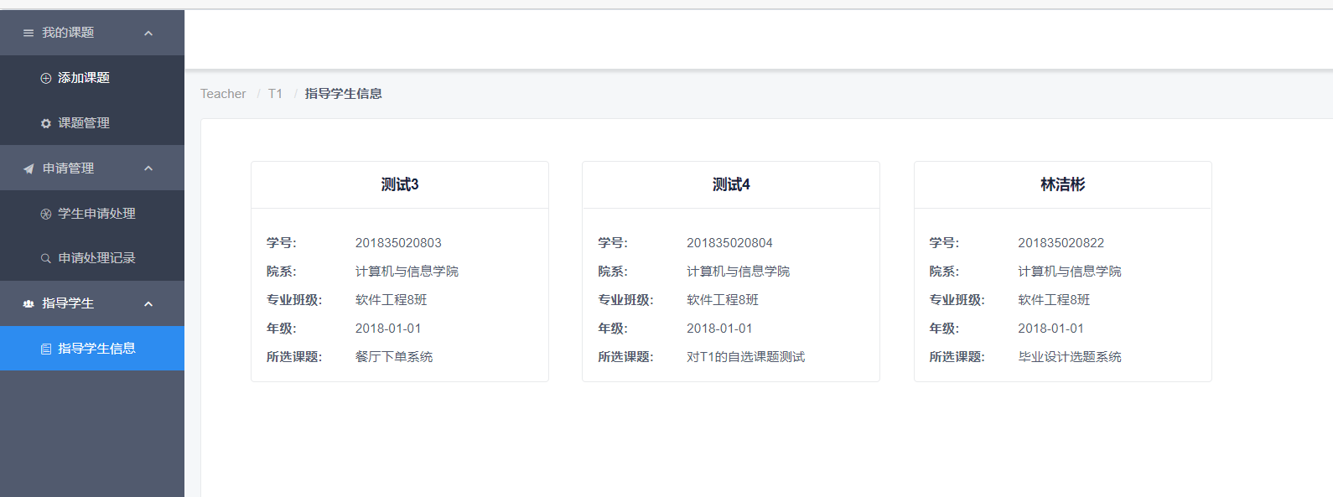Viewport: 1333px width, 497px height.
Task: Click 2018-01-01 in 林洁彬 card
Action: pyautogui.click(x=1050, y=329)
